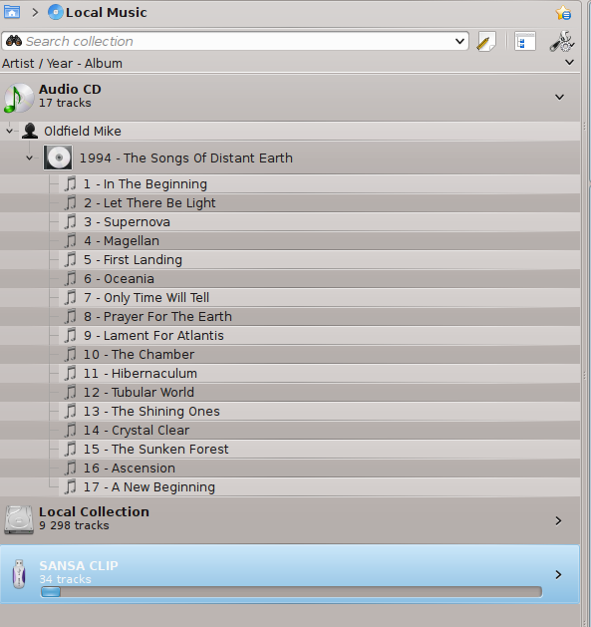Image resolution: width=591 pixels, height=627 pixels.
Task: Open the bookmarks star icon
Action: pos(563,13)
